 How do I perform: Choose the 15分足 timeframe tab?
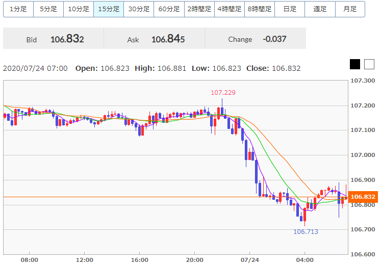pos(109,9)
